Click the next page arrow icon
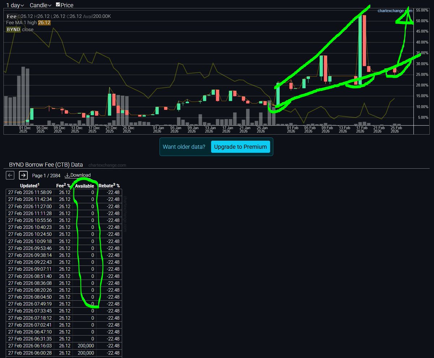This screenshot has height=358, width=434. [24, 175]
